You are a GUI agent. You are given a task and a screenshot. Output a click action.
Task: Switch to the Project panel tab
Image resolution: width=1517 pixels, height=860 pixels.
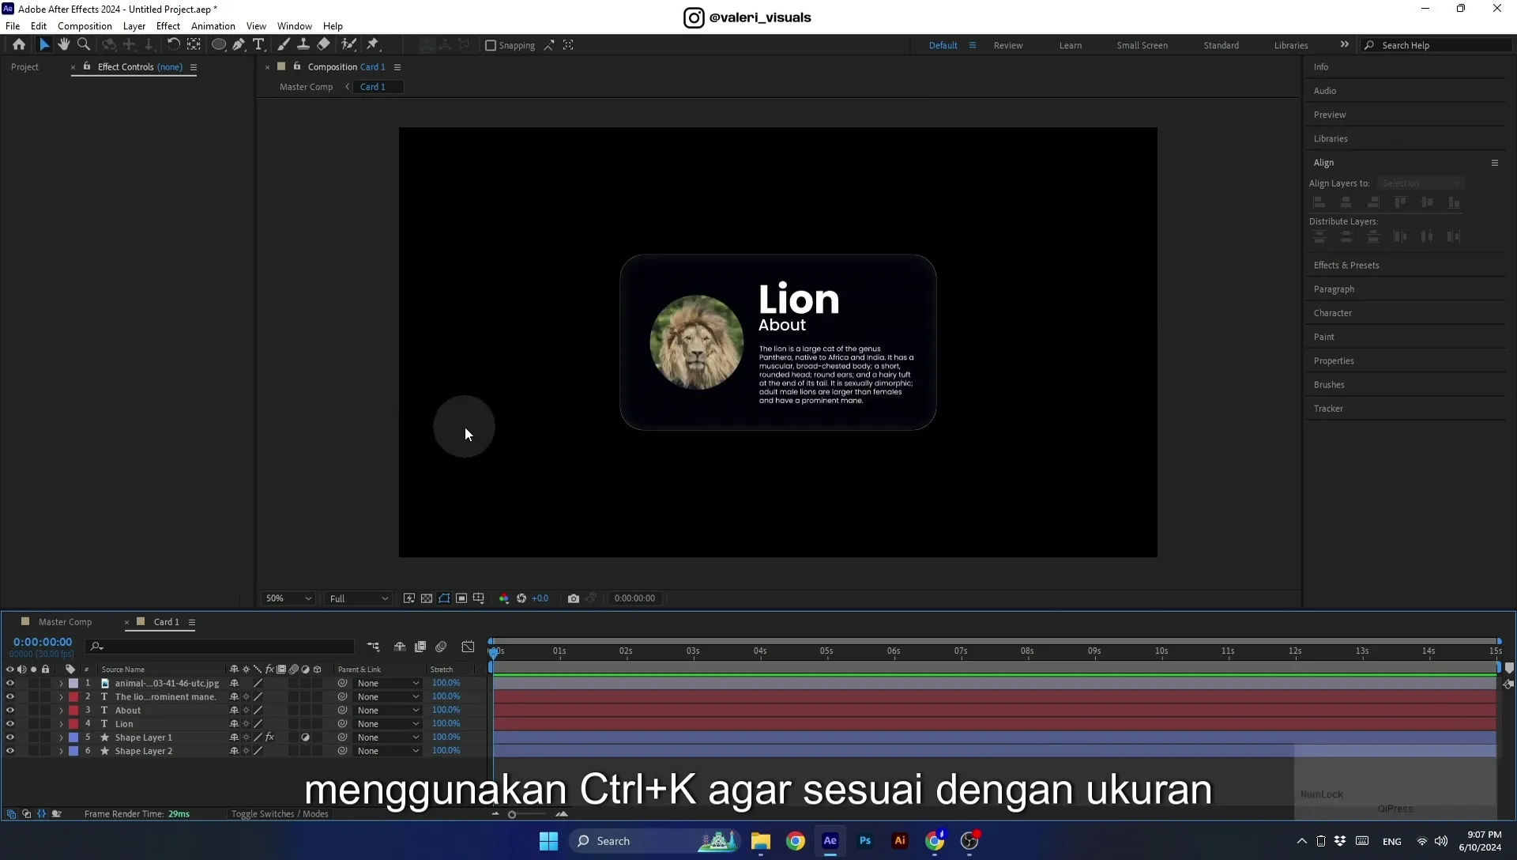click(24, 67)
